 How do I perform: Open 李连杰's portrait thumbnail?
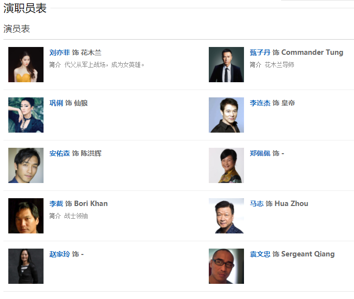226,115
